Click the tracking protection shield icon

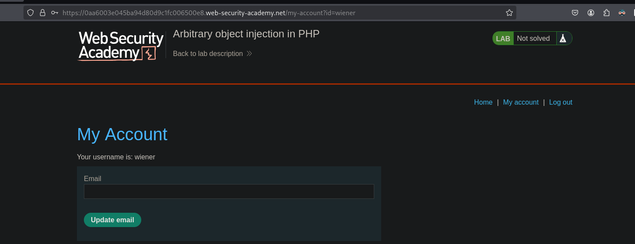[x=30, y=13]
